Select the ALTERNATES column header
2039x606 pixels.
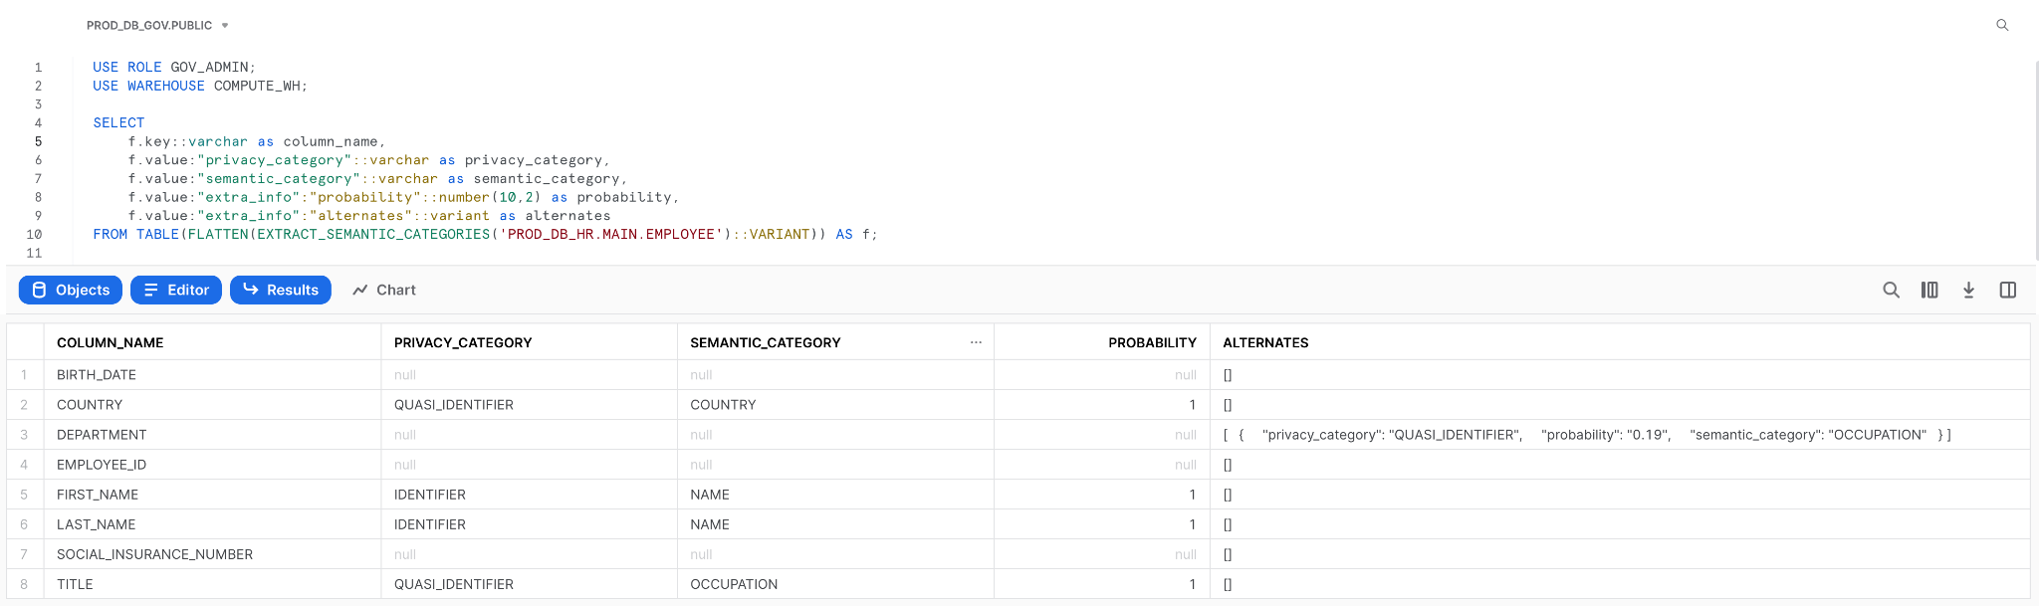[x=1265, y=342]
